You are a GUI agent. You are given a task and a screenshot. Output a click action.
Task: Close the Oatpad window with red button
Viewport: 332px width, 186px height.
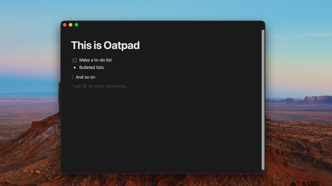point(65,25)
